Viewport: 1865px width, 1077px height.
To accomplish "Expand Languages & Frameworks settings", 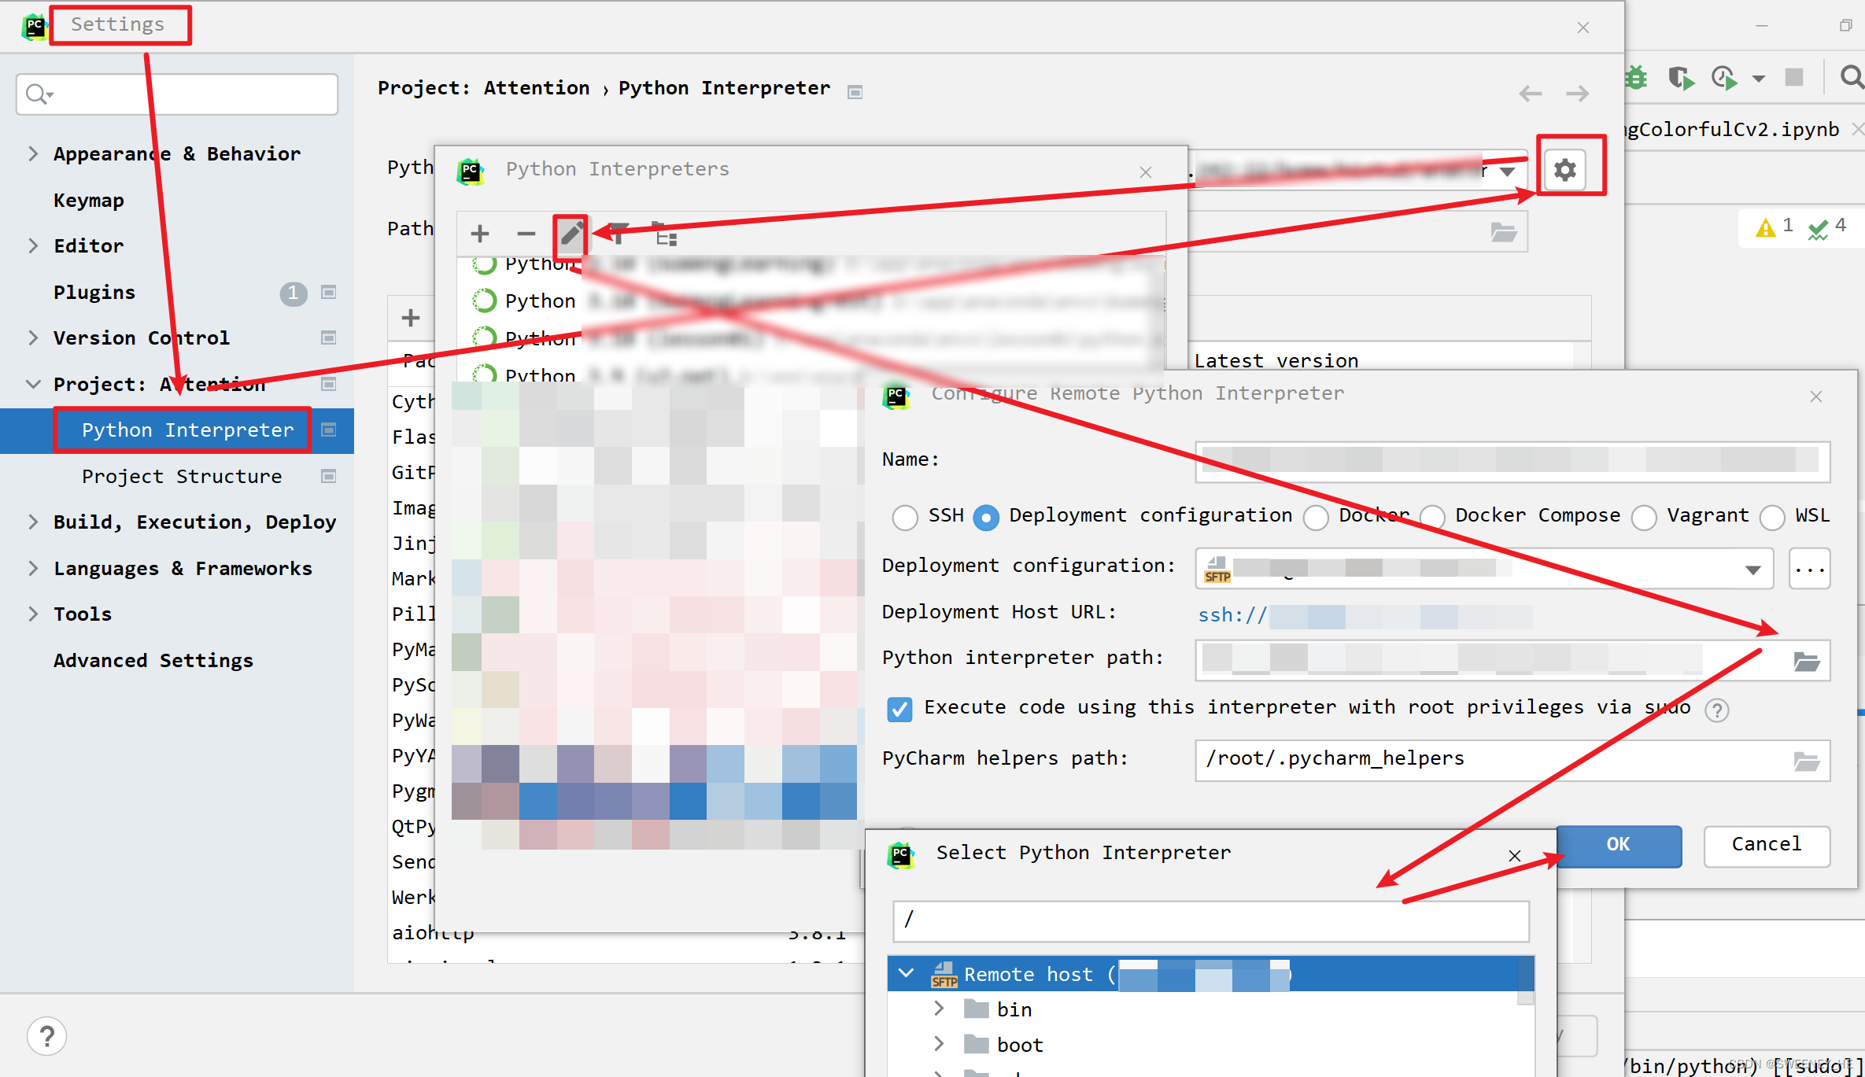I will (33, 569).
